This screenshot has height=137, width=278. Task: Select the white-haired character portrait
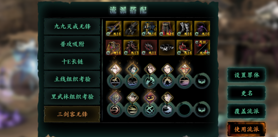coord(115,69)
